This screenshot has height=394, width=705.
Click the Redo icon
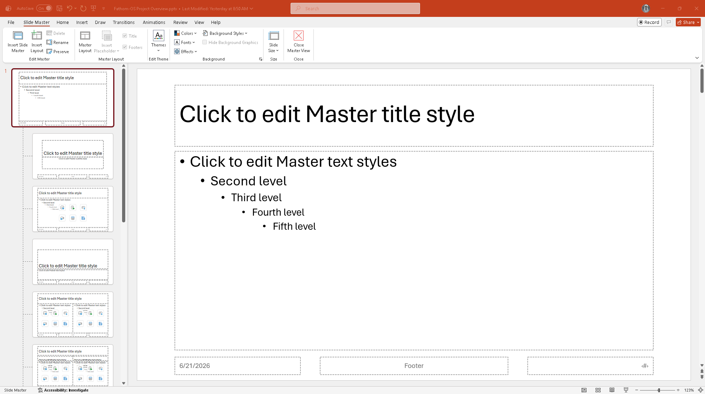[83, 8]
